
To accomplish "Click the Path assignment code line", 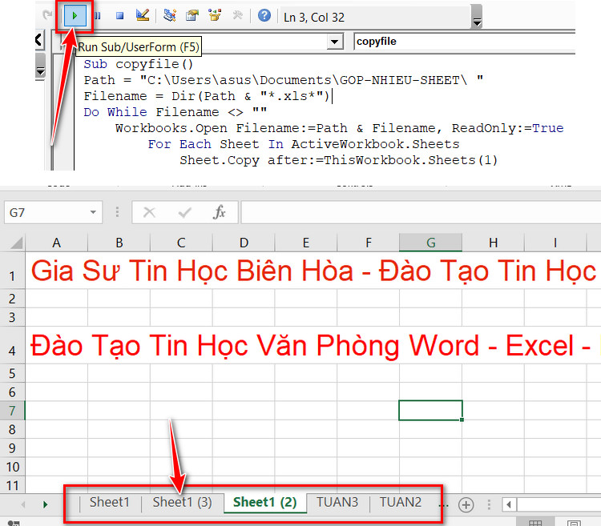I will click(284, 80).
